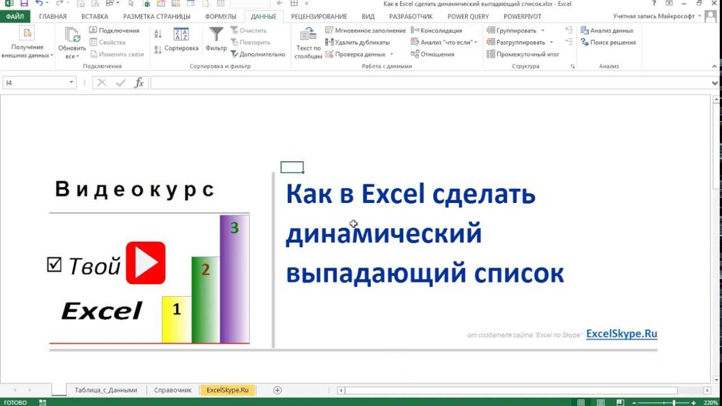
Task: Expand the Разгруппировать dropdown arrow
Action: [x=551, y=42]
